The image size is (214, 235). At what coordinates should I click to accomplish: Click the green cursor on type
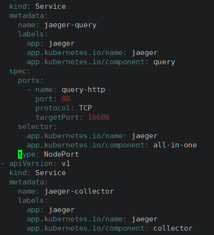tap(20, 154)
